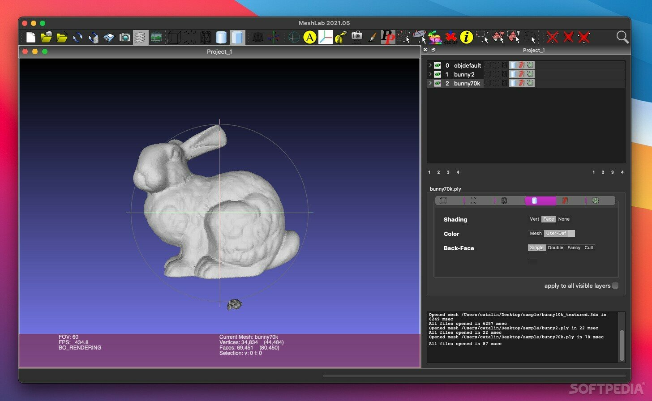Open the colorful bunny quality mapper tool

tap(435, 38)
